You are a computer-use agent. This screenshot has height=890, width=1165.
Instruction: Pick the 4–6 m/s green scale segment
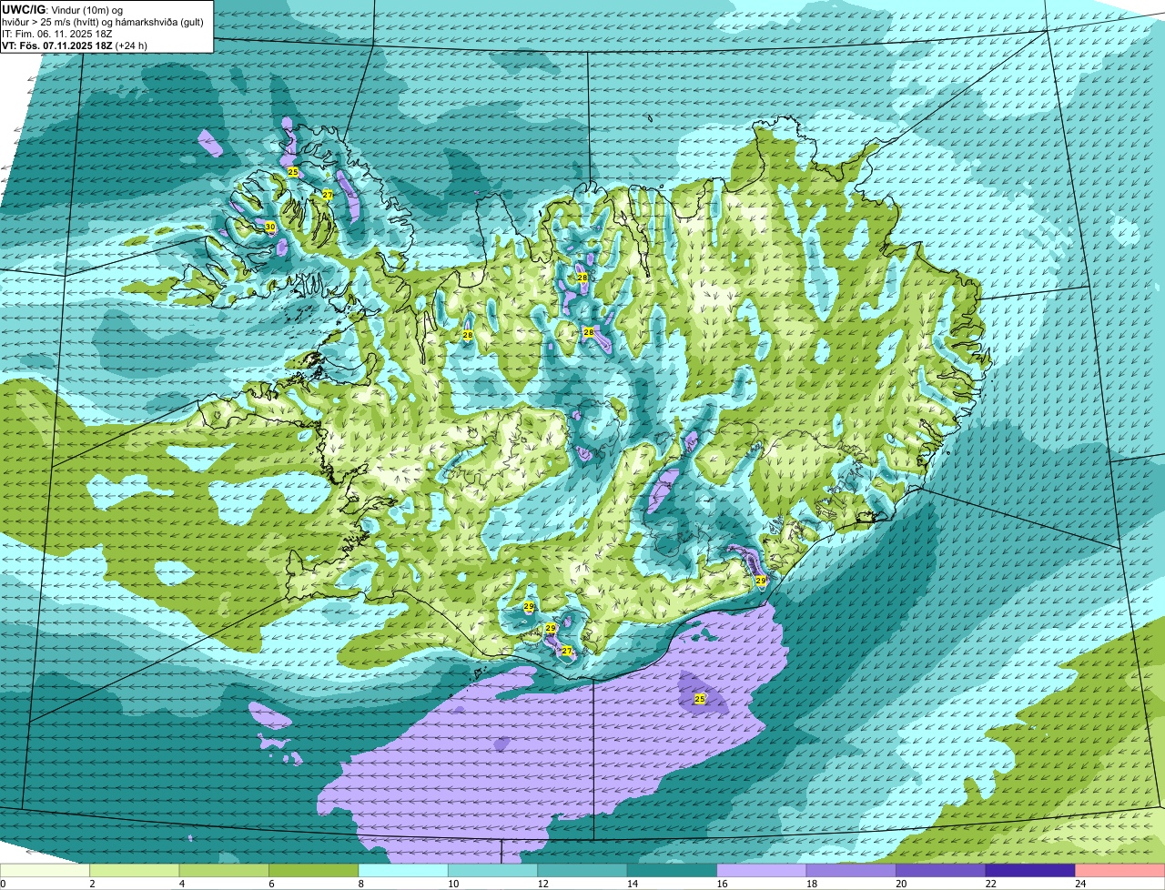coord(224,870)
